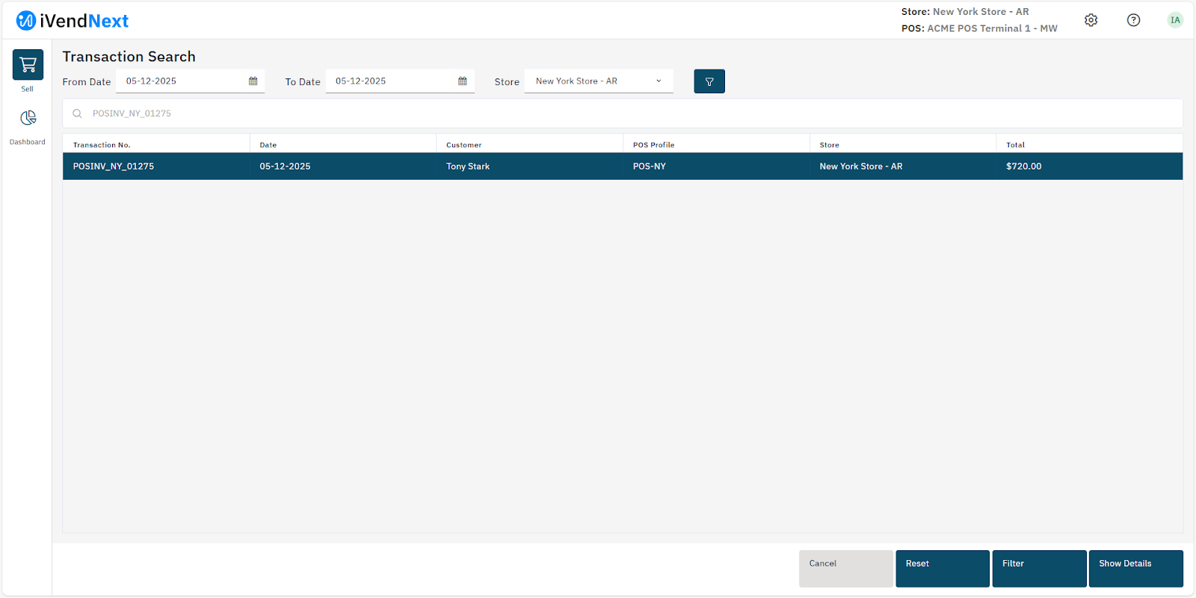Click the Reset button
1196x598 pixels.
point(942,568)
